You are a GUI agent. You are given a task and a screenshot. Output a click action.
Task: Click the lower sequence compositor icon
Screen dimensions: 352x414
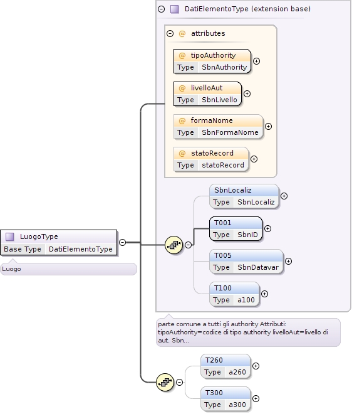click(165, 382)
